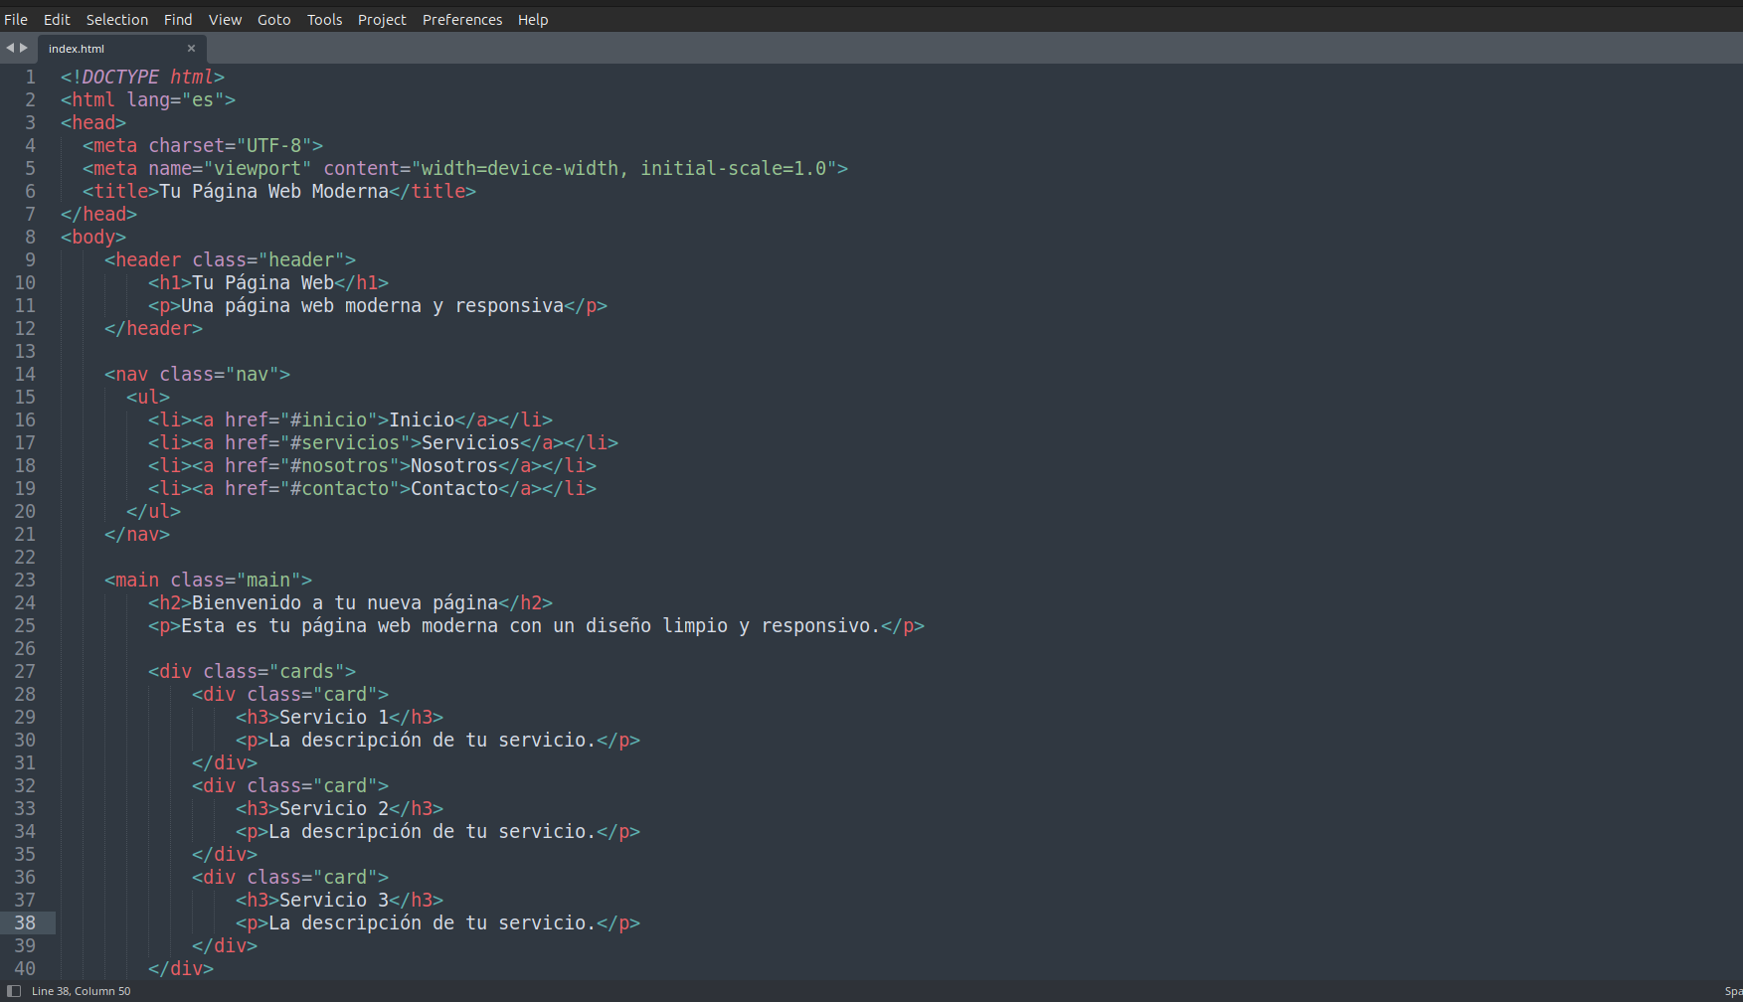Click the Line 38, Column 50 status text
The height and width of the screenshot is (1002, 1743).
coord(82,991)
